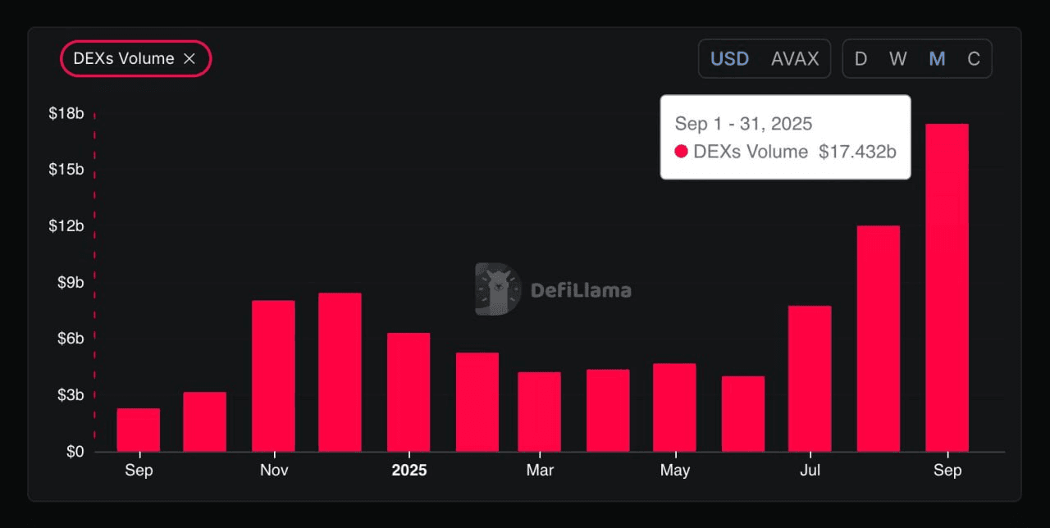Viewport: 1050px width, 528px height.
Task: Click the July 2025 volume bar
Action: [x=810, y=378]
